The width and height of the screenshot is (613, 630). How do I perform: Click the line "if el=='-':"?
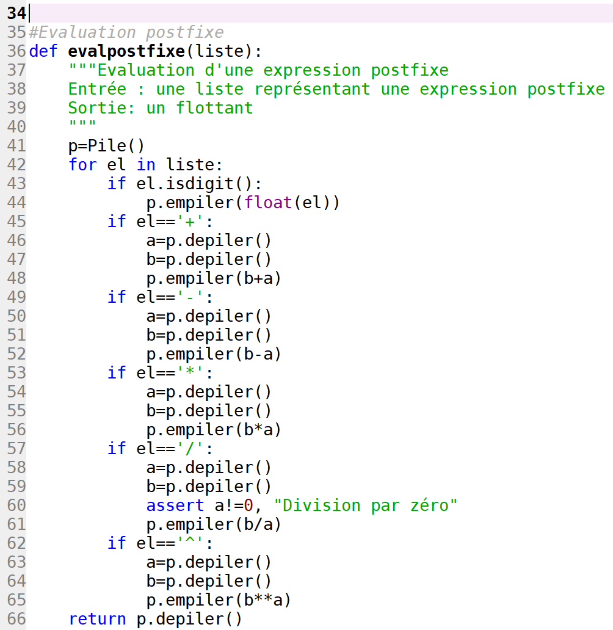[160, 297]
